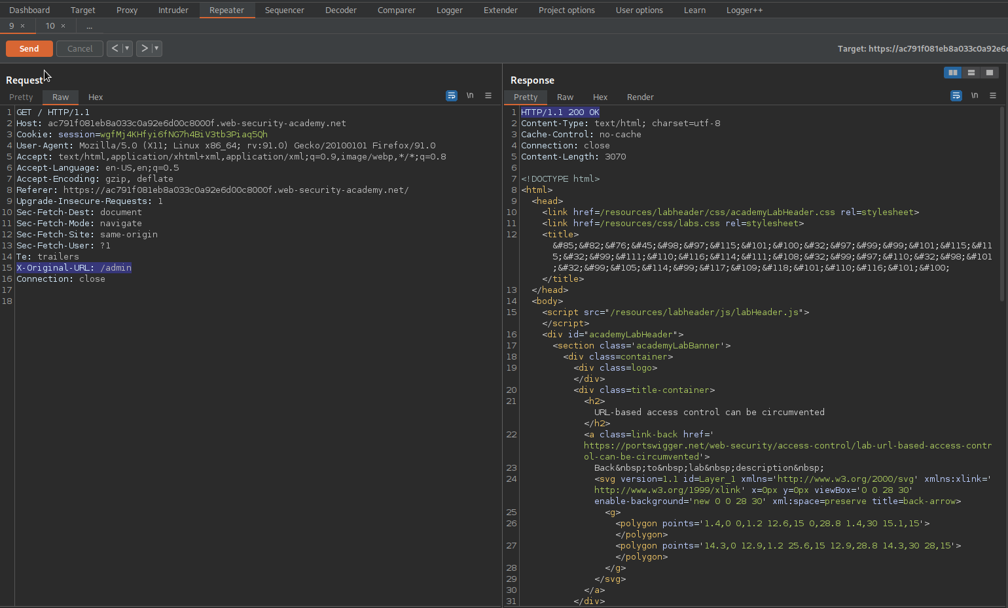Open the Comparer tab
This screenshot has width=1008, height=608.
point(397,10)
